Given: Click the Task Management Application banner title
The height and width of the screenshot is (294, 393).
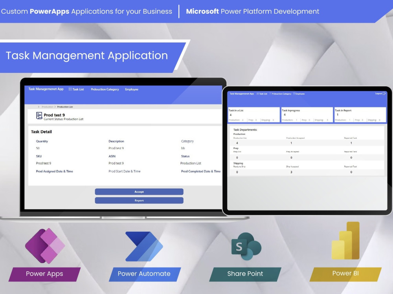Looking at the screenshot, I should pos(87,56).
